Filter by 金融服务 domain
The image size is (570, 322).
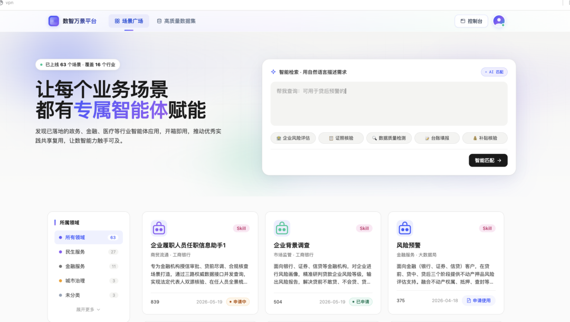pyautogui.click(x=89, y=267)
